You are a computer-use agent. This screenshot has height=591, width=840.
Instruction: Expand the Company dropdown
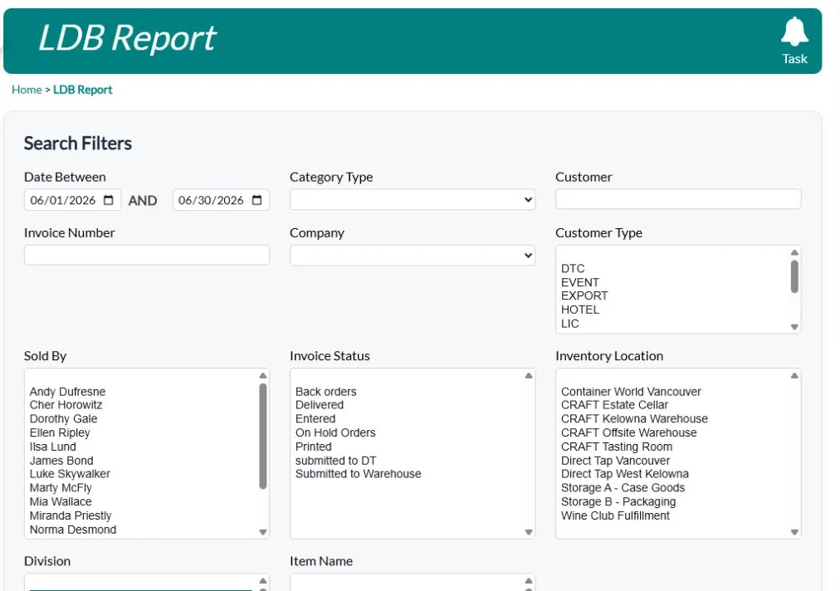[x=413, y=255]
